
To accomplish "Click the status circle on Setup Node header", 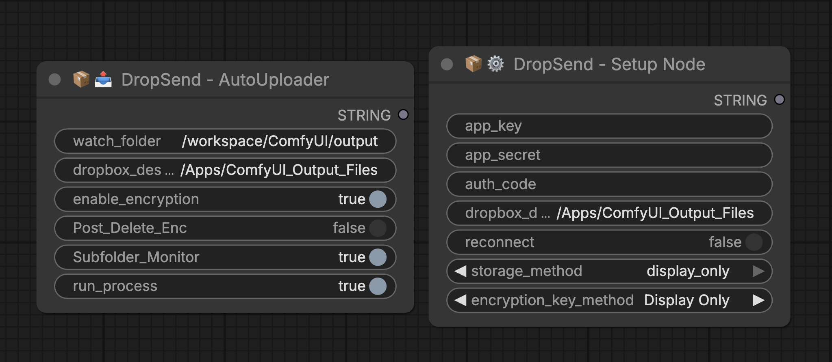I will (446, 64).
